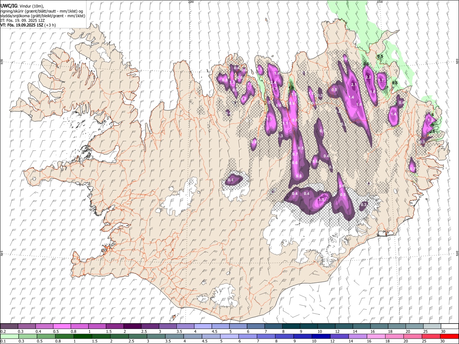Click the purple 12 swatch in the lower rain scale
The image size is (459, 344).
click(x=339, y=336)
